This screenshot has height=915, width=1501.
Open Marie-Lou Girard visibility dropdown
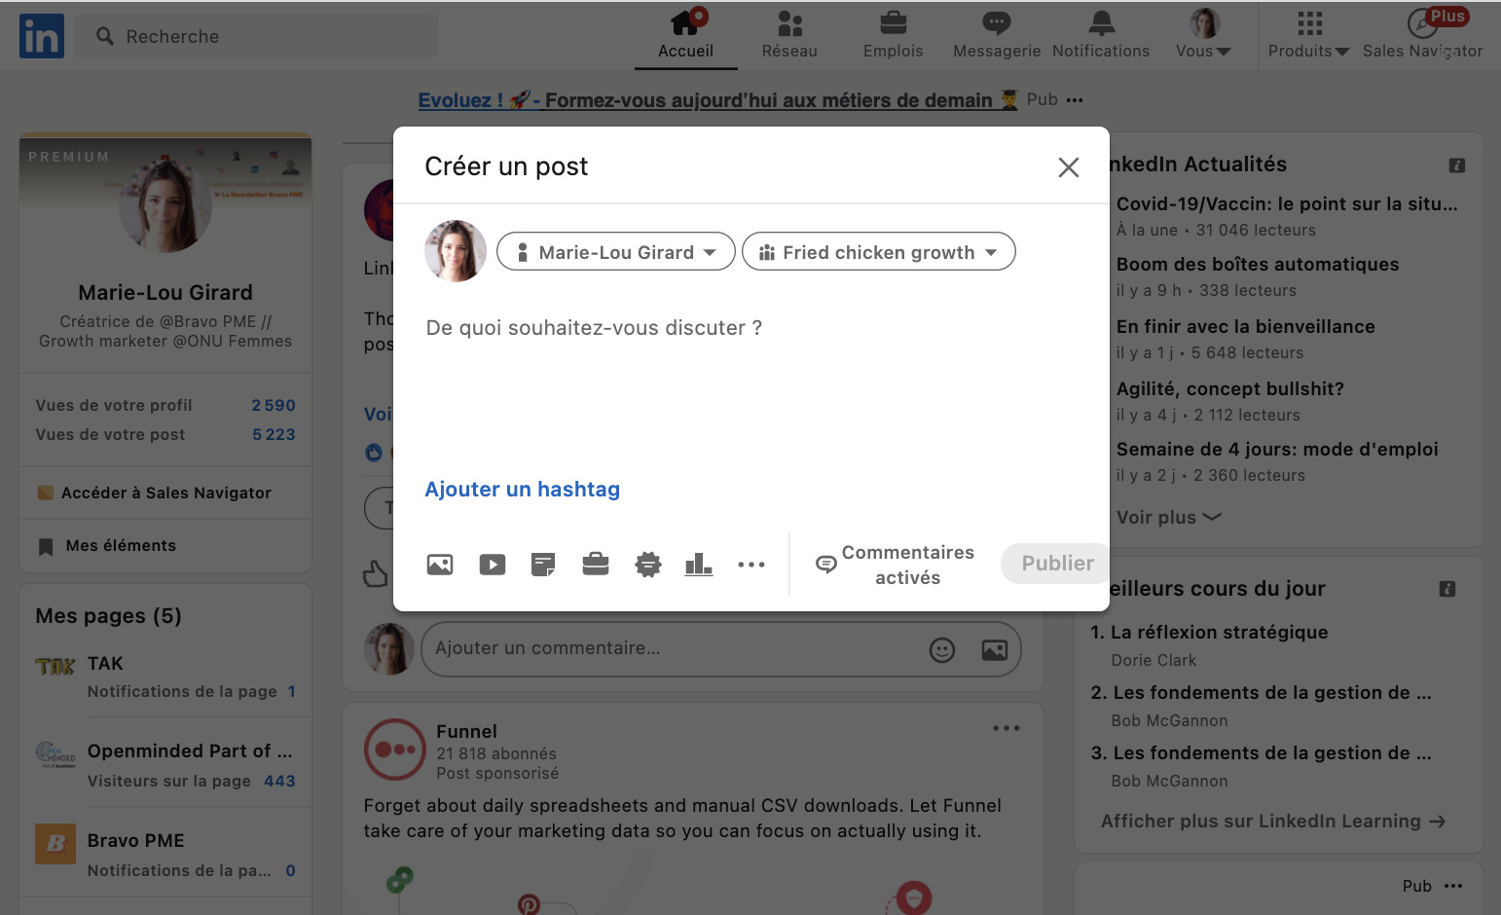pyautogui.click(x=616, y=252)
